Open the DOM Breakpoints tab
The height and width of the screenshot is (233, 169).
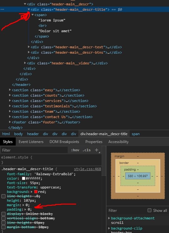(64, 142)
